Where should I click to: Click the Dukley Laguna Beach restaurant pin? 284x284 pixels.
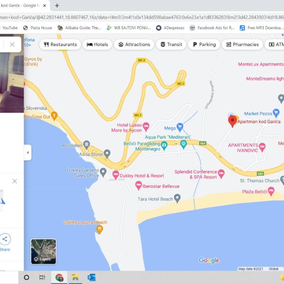(99, 229)
